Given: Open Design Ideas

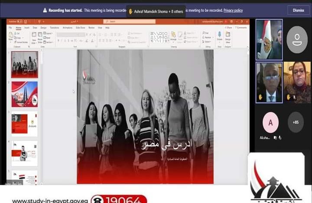Looking at the screenshot, I should pos(228,37).
